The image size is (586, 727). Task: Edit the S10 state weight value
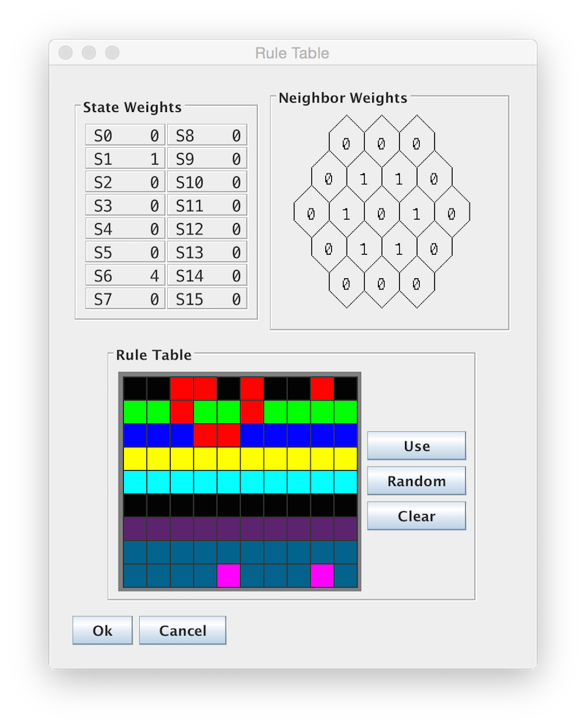207,182
